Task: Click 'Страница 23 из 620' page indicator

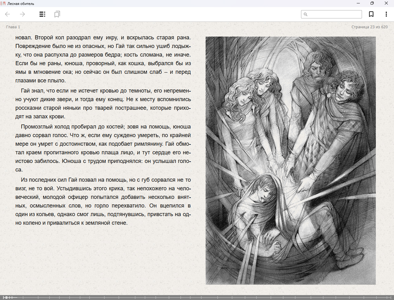Action: (370, 27)
